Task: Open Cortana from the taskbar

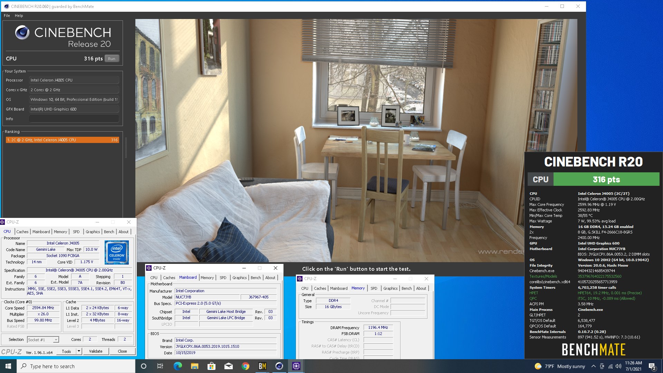Action: (x=144, y=366)
